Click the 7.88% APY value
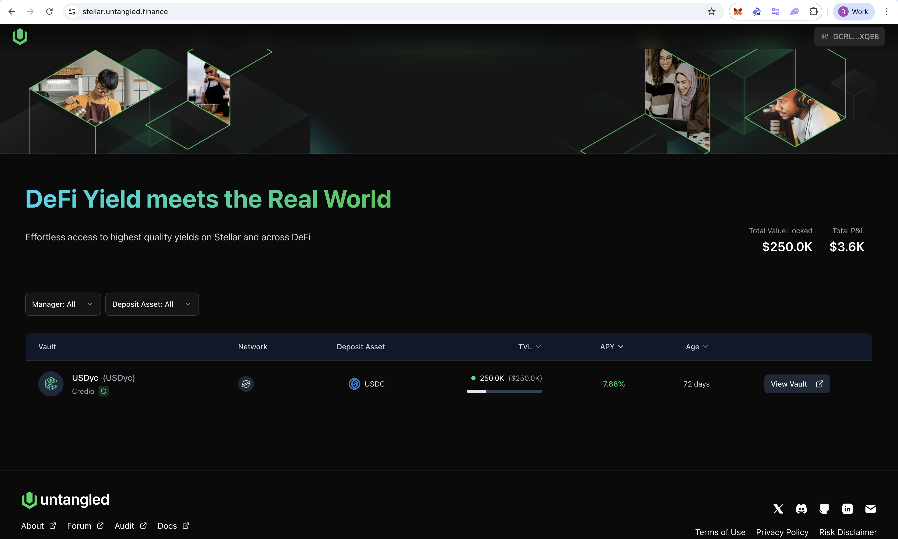898x539 pixels. pos(614,384)
